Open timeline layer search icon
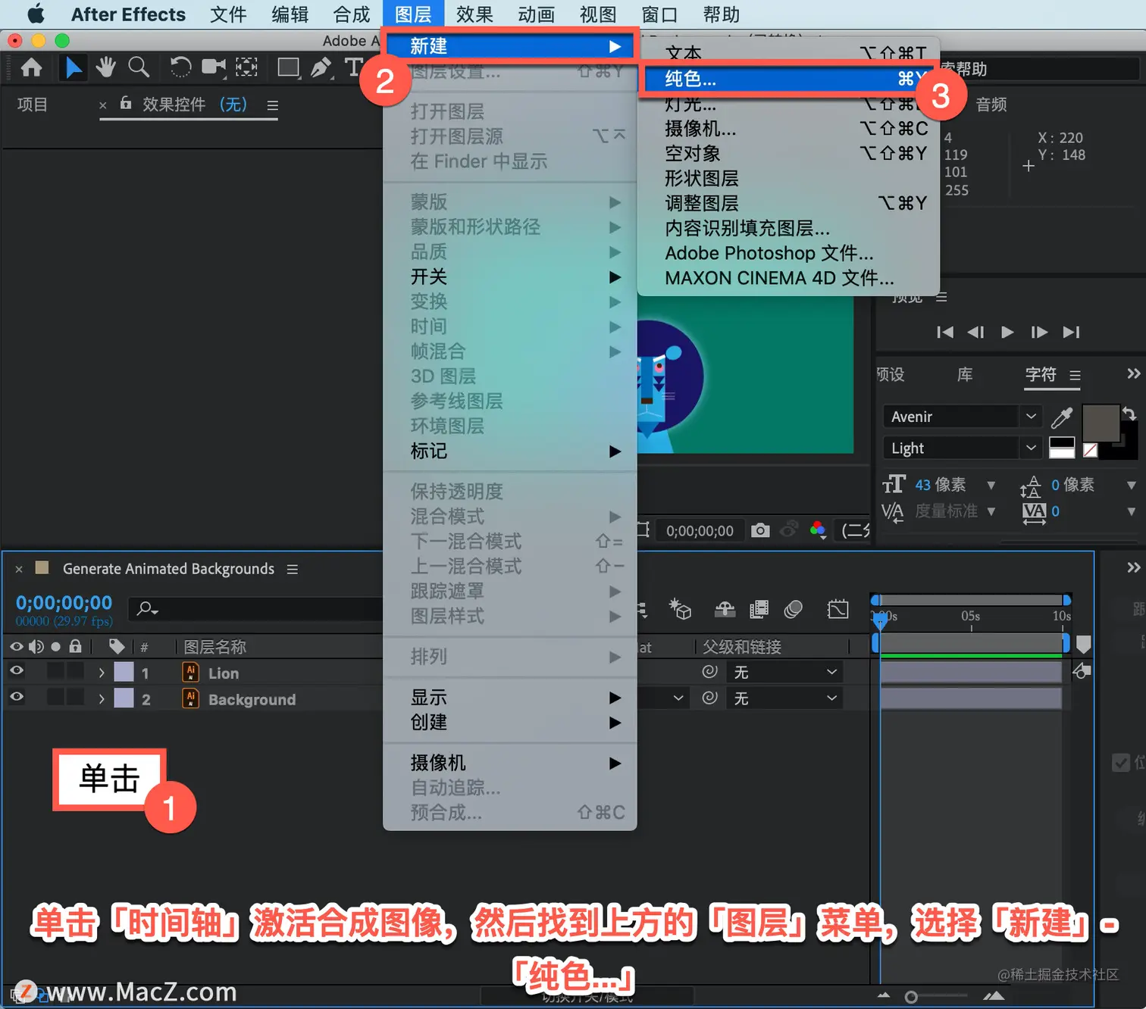This screenshot has width=1146, height=1009. click(x=147, y=608)
